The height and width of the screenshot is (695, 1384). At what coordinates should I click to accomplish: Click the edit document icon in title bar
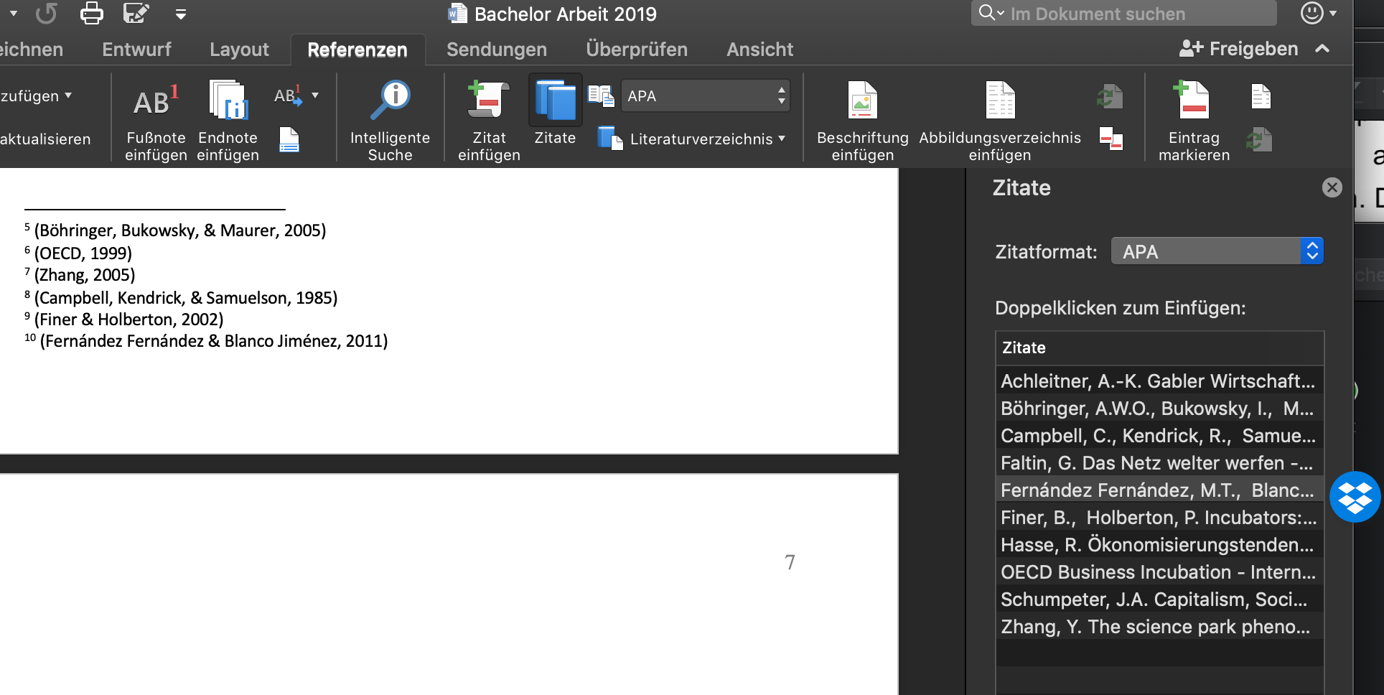click(x=136, y=14)
